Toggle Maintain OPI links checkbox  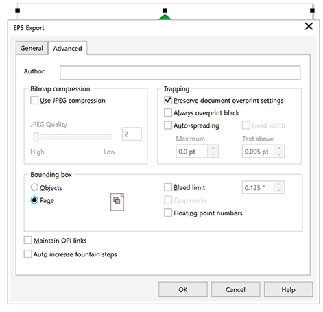click(x=27, y=241)
